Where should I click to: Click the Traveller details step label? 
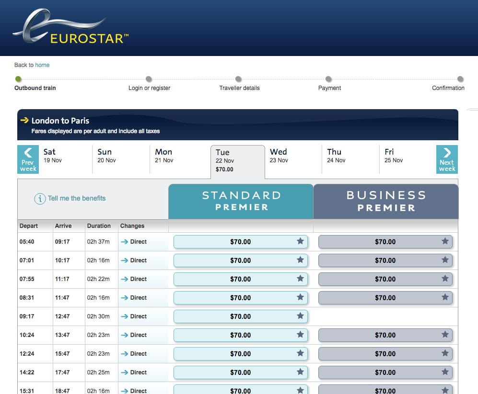239,88
